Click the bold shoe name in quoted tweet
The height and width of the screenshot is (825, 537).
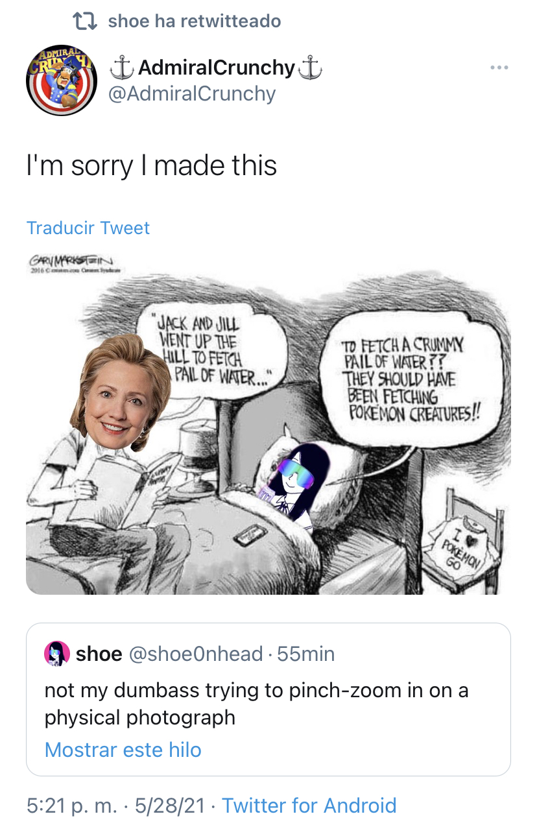click(99, 654)
